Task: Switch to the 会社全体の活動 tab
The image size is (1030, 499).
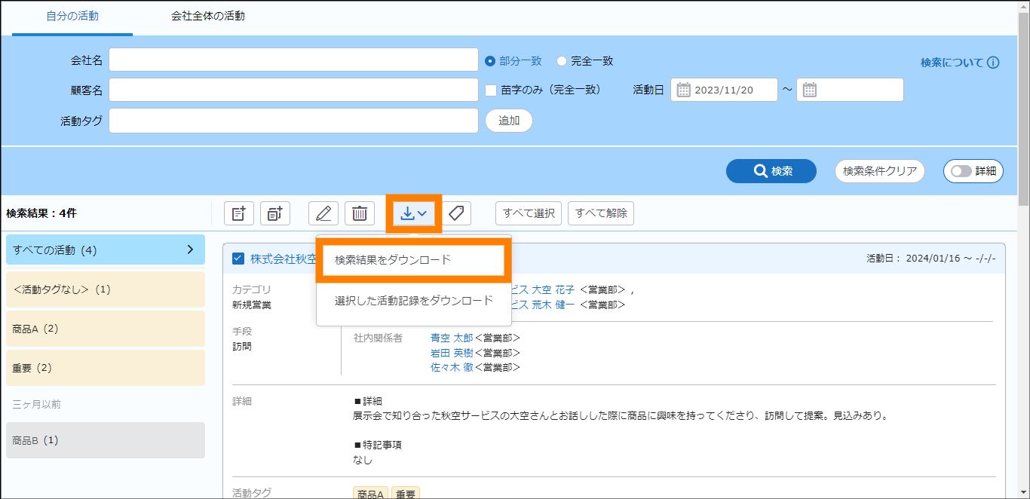Action: [207, 16]
